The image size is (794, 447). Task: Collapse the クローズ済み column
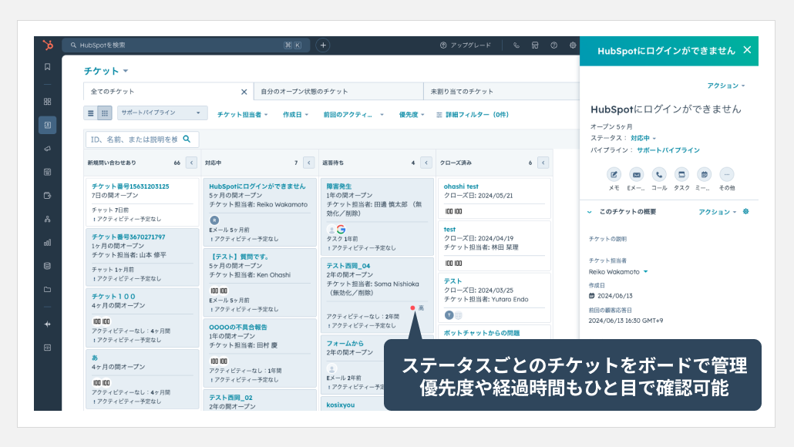tap(543, 163)
